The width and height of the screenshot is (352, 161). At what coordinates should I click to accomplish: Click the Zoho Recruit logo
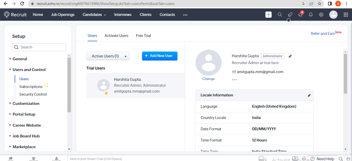(15, 15)
